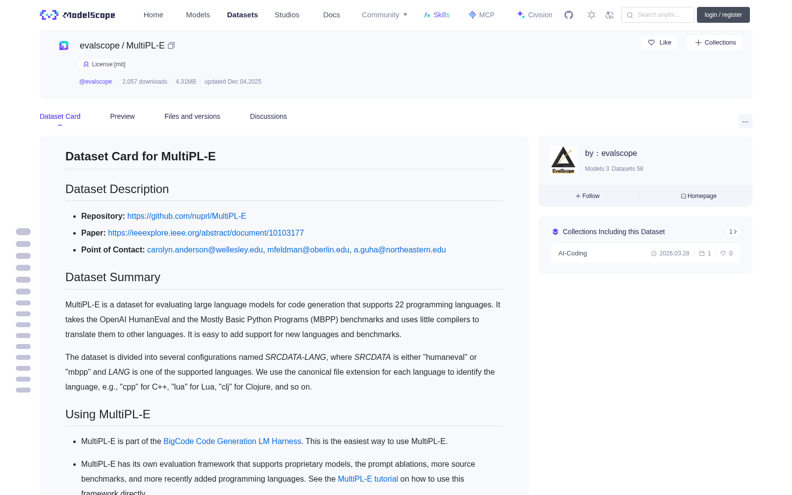Open the Datasets section
The width and height of the screenshot is (792, 495).
(x=243, y=15)
